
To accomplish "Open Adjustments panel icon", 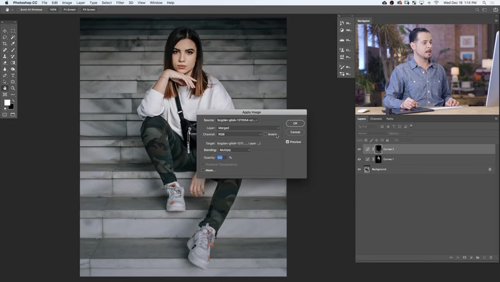I will 342,30.
